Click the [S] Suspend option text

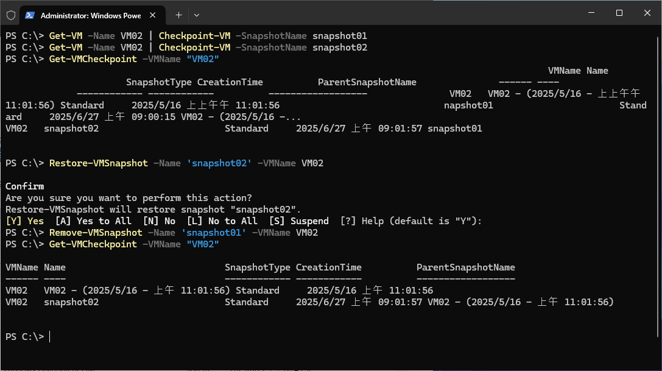[x=298, y=221]
